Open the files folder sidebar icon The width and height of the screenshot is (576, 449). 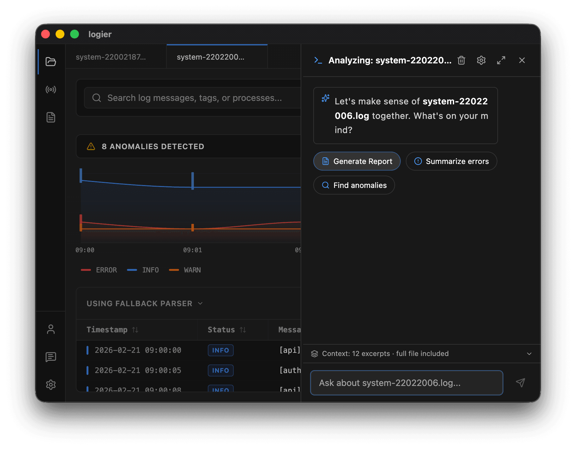point(51,61)
